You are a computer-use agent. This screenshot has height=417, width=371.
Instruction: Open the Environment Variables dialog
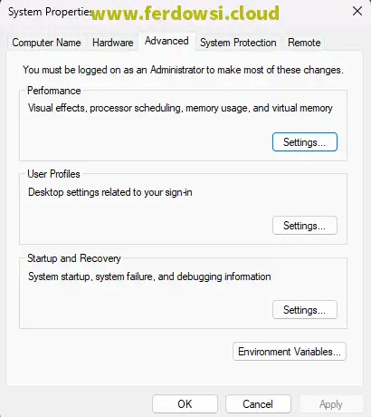tap(290, 352)
